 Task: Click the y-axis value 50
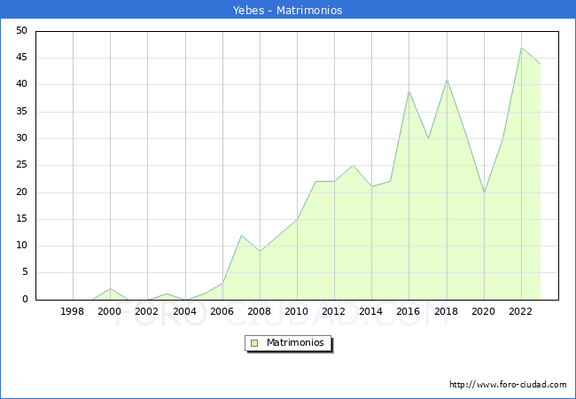coord(22,30)
